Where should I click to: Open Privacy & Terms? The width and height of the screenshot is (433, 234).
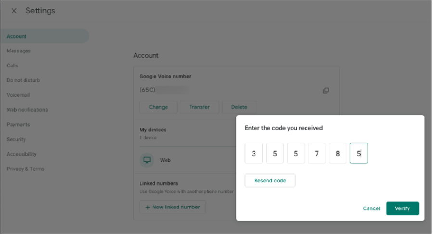click(25, 169)
